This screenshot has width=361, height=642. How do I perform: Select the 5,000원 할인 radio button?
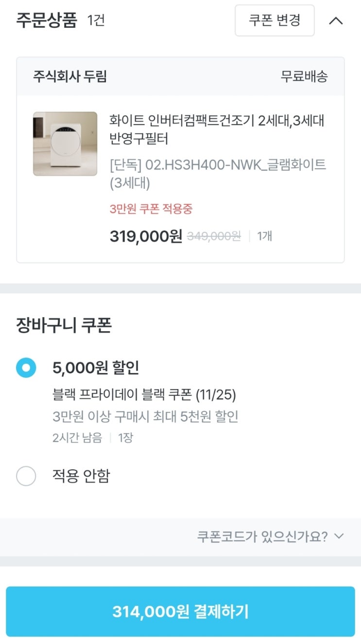26,368
